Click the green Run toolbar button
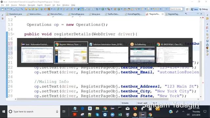The image size is (210, 118). [103, 9]
